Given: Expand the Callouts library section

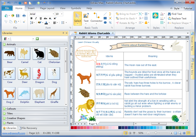Looking at the screenshot, I should click(x=11, y=108).
